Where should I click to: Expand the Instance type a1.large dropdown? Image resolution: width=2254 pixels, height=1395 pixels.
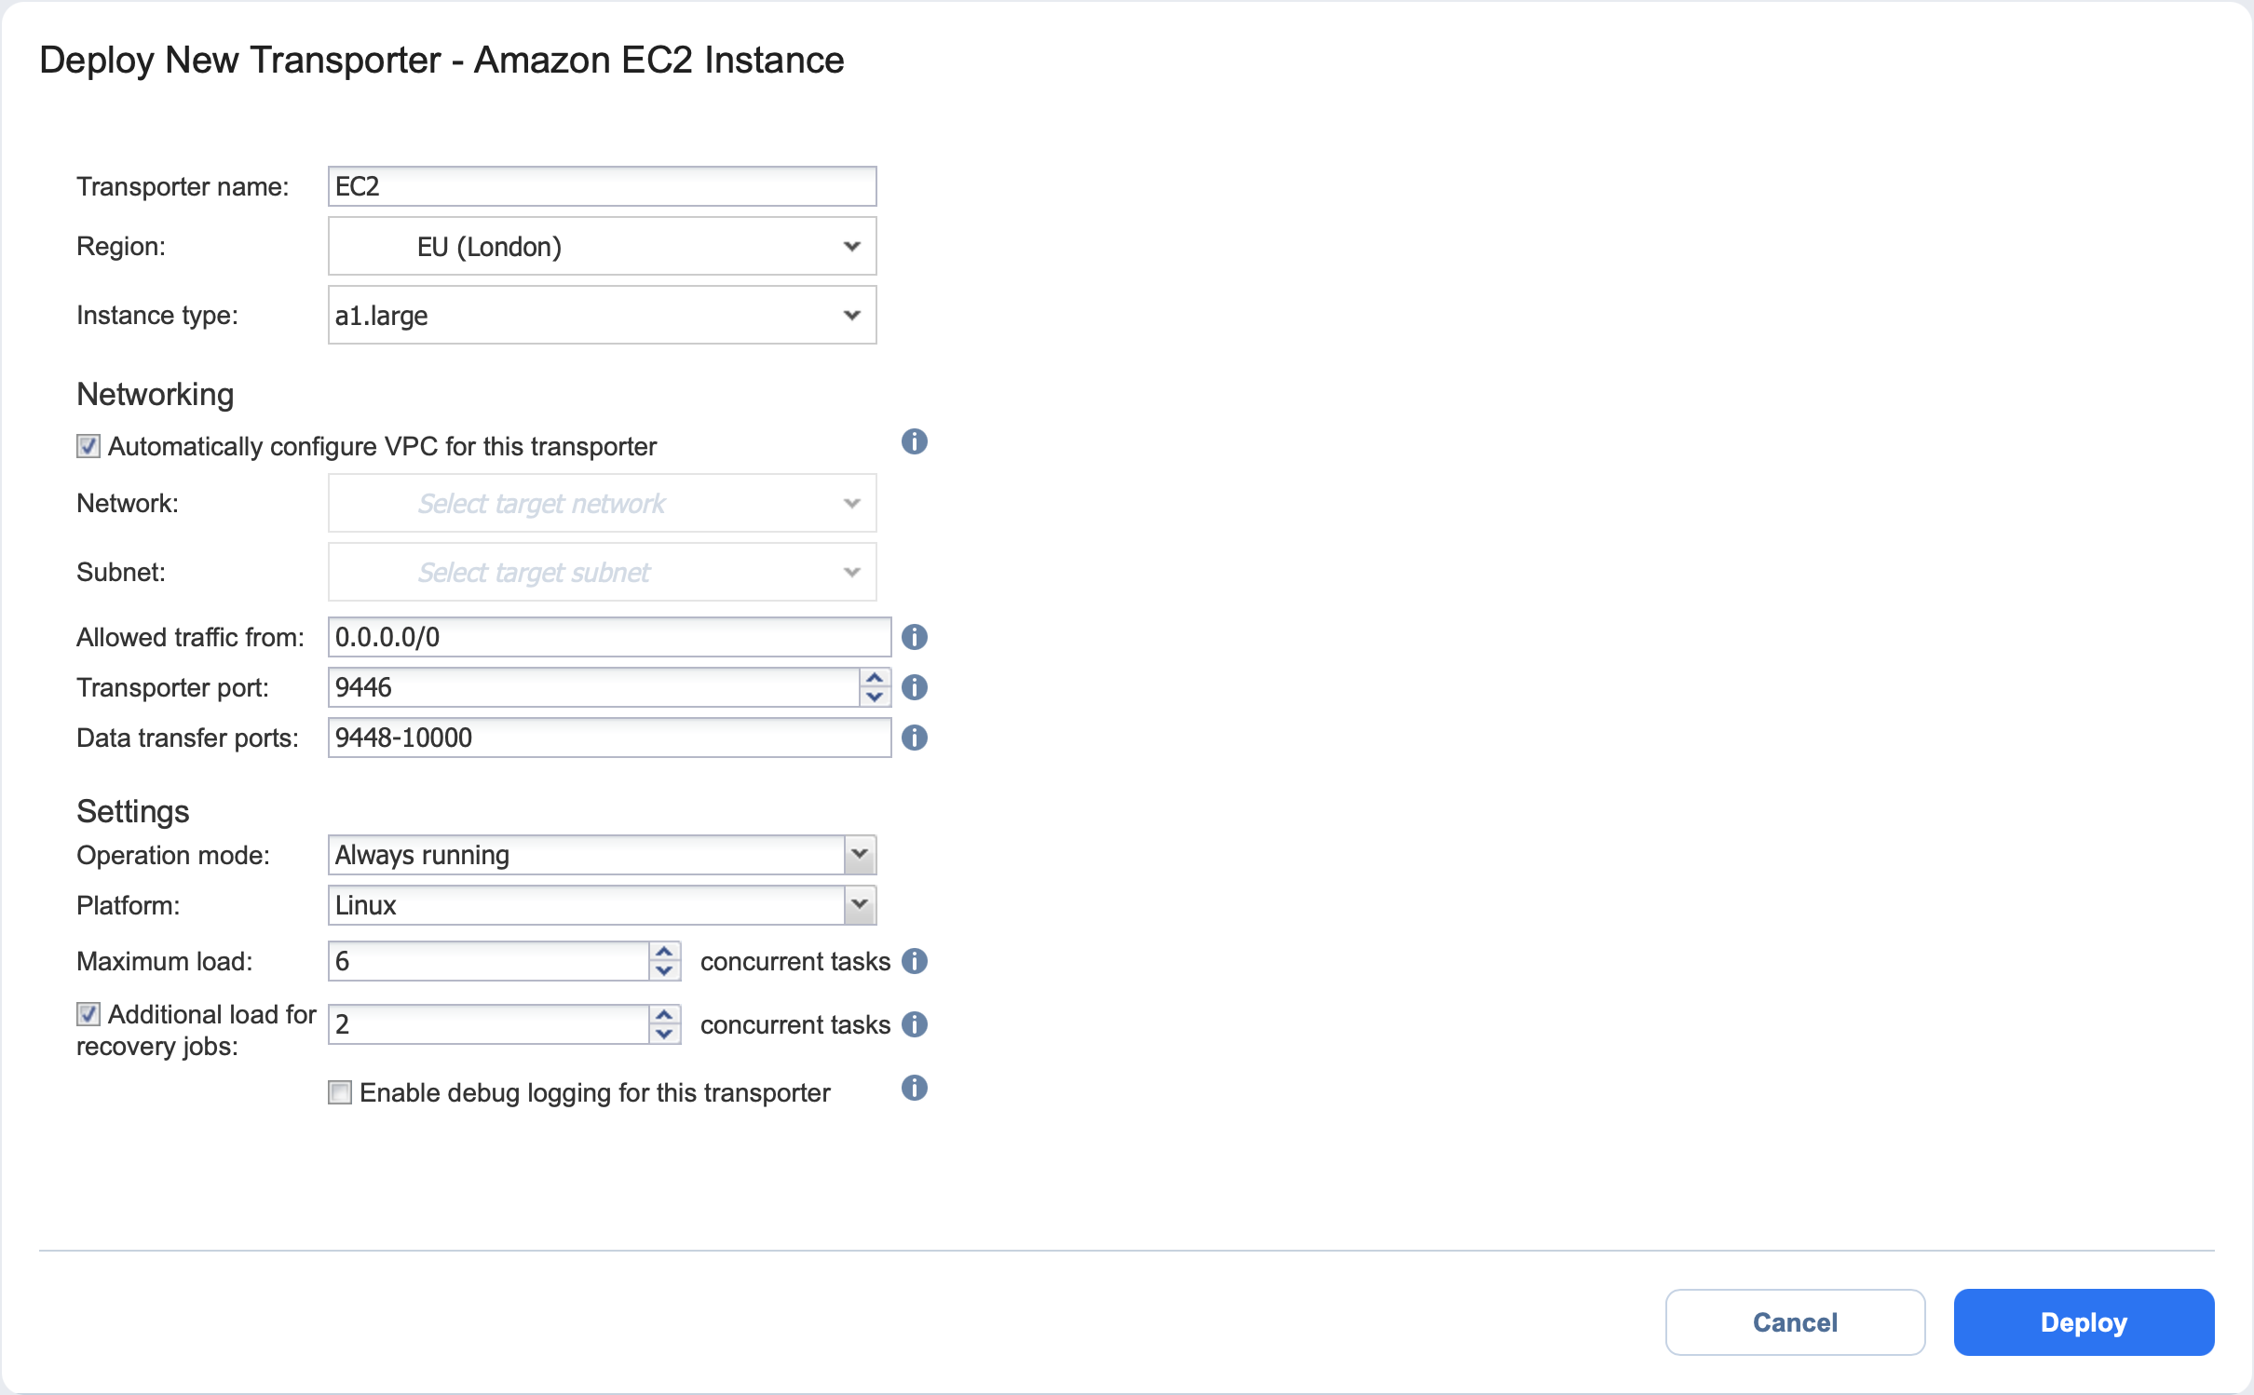[x=602, y=316]
